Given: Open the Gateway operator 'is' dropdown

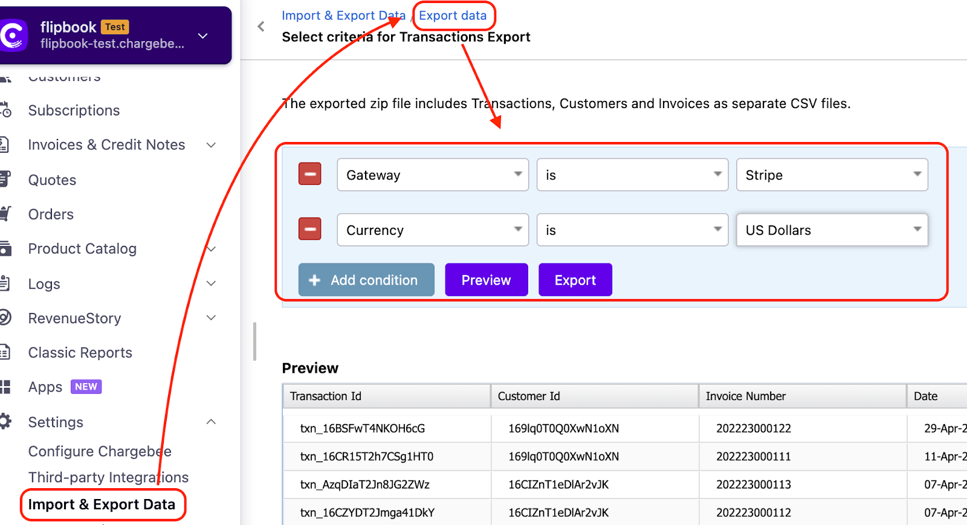Looking at the screenshot, I should click(632, 175).
